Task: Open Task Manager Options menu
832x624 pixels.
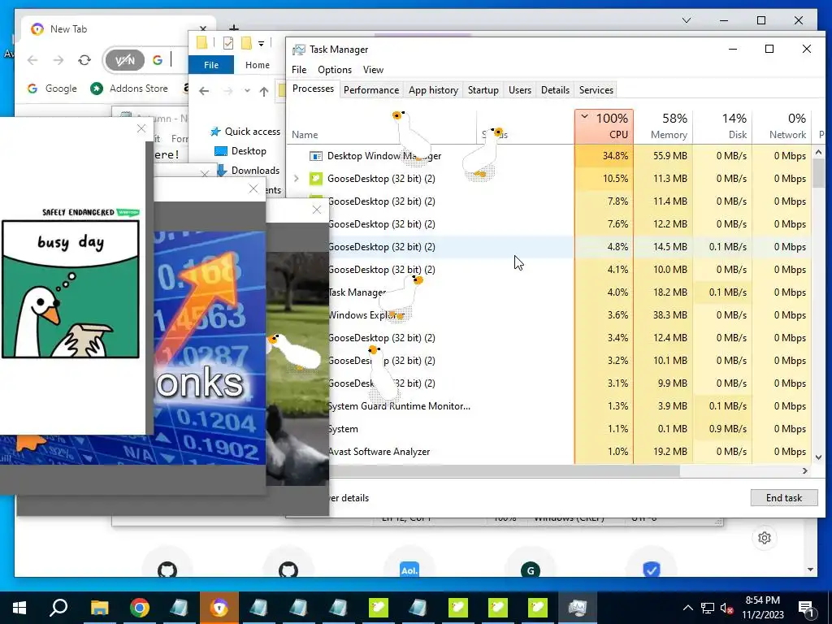Action: click(334, 70)
